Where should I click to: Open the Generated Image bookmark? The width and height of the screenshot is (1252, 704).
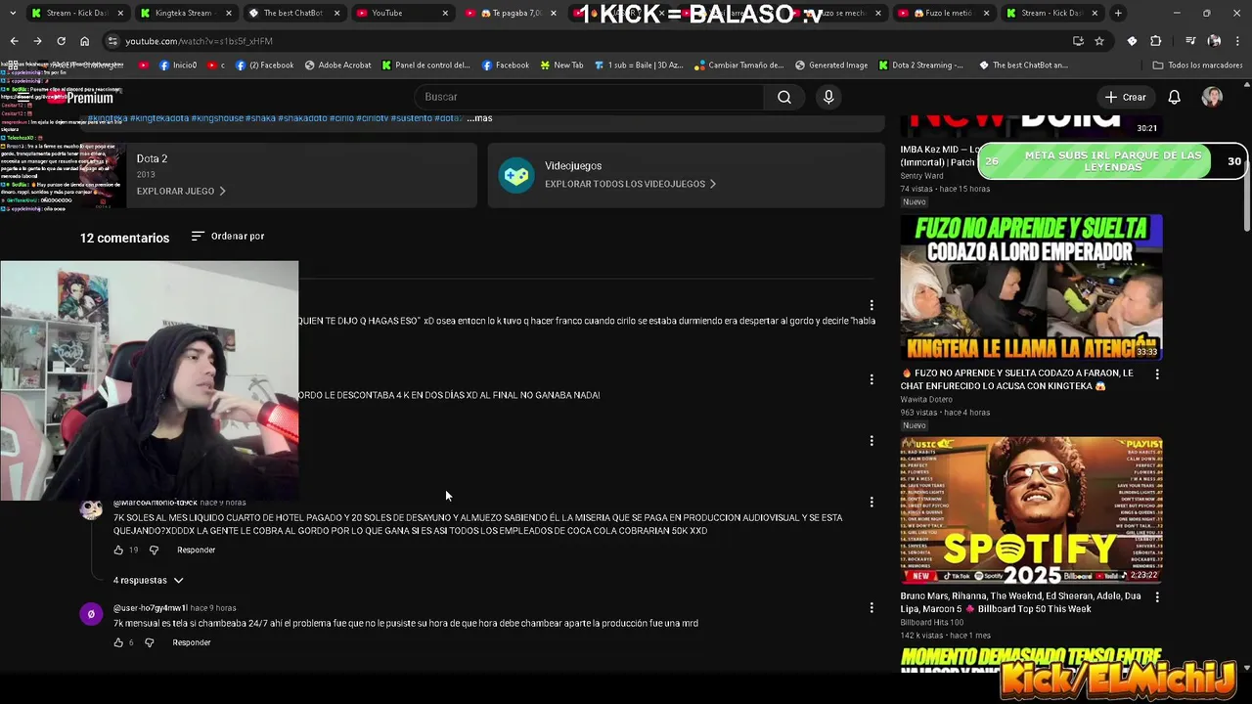[x=831, y=66]
